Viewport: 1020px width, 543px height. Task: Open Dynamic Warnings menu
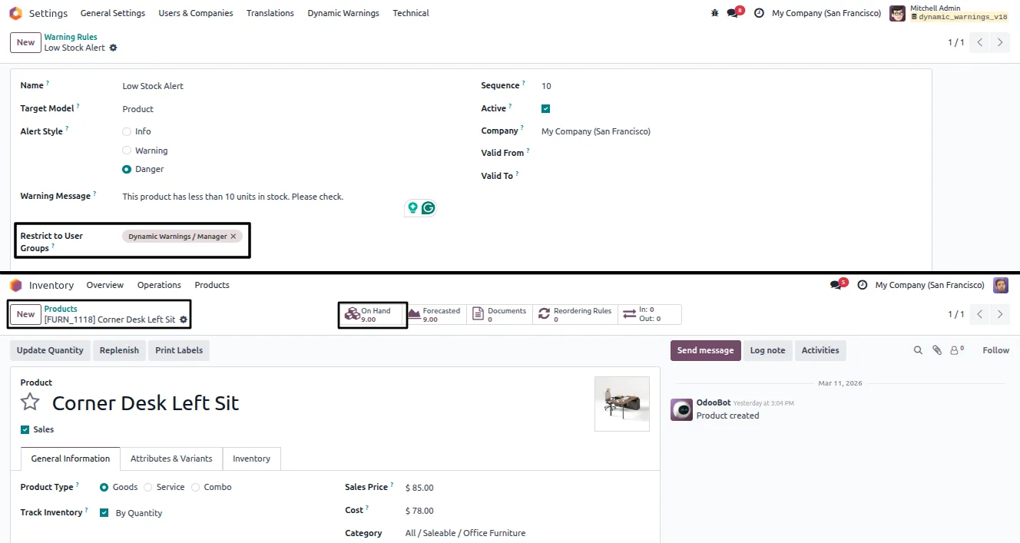click(x=343, y=13)
